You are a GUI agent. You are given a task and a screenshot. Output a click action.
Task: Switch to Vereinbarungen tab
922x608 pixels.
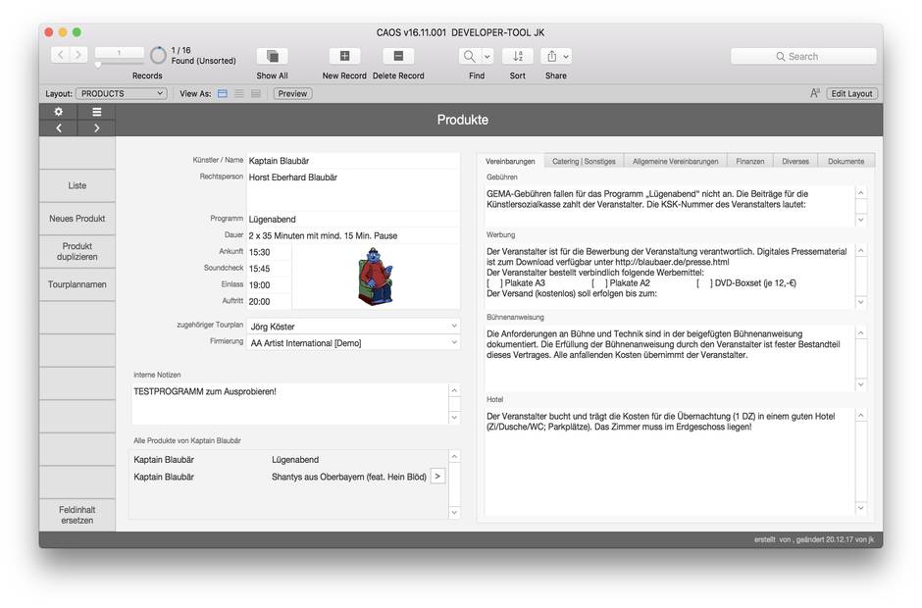(x=510, y=161)
